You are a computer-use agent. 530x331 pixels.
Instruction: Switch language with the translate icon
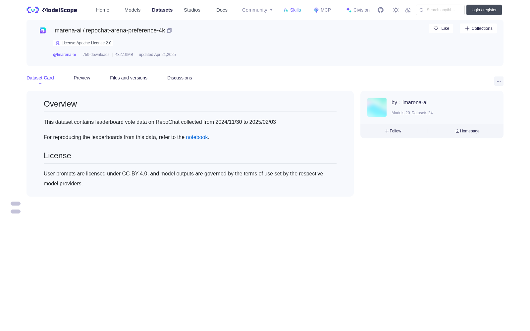pos(408,10)
